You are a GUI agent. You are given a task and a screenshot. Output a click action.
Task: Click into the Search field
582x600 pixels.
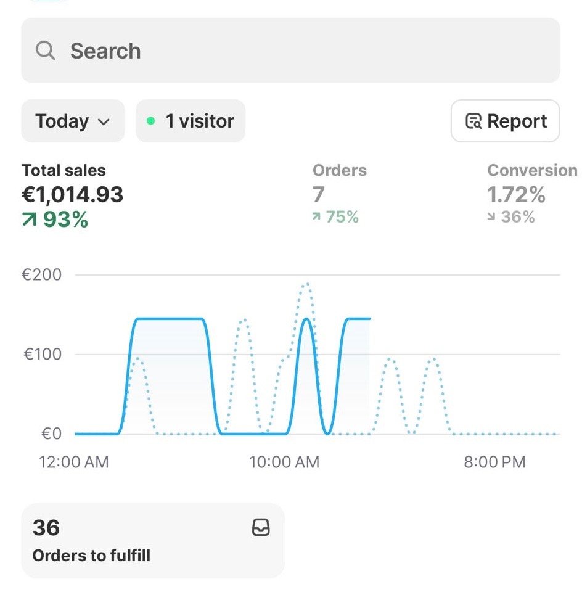290,51
